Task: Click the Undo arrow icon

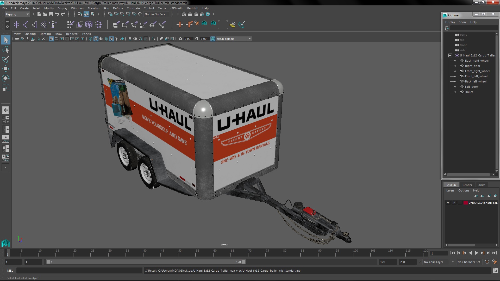Action: [x=57, y=14]
